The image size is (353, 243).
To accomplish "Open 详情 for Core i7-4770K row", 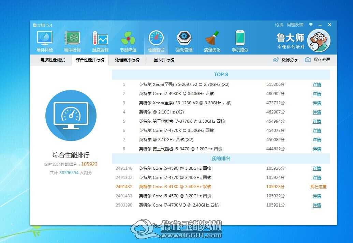I will tap(317, 131).
